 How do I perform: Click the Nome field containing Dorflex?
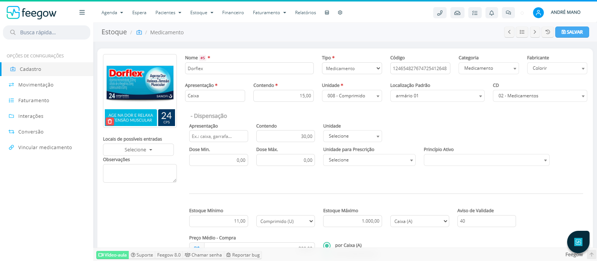(249, 68)
